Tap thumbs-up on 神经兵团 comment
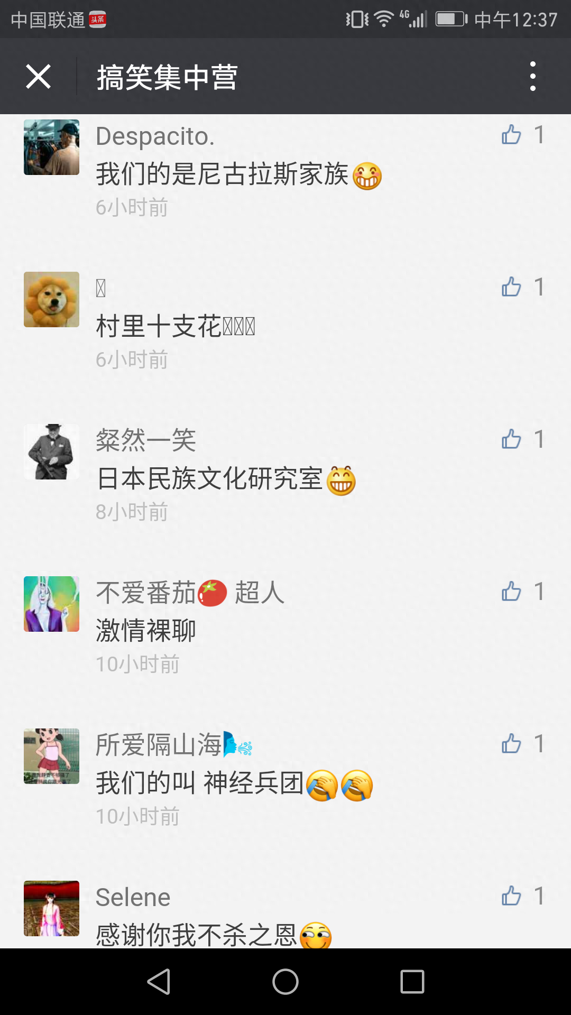This screenshot has width=571, height=1015. pyautogui.click(x=511, y=744)
